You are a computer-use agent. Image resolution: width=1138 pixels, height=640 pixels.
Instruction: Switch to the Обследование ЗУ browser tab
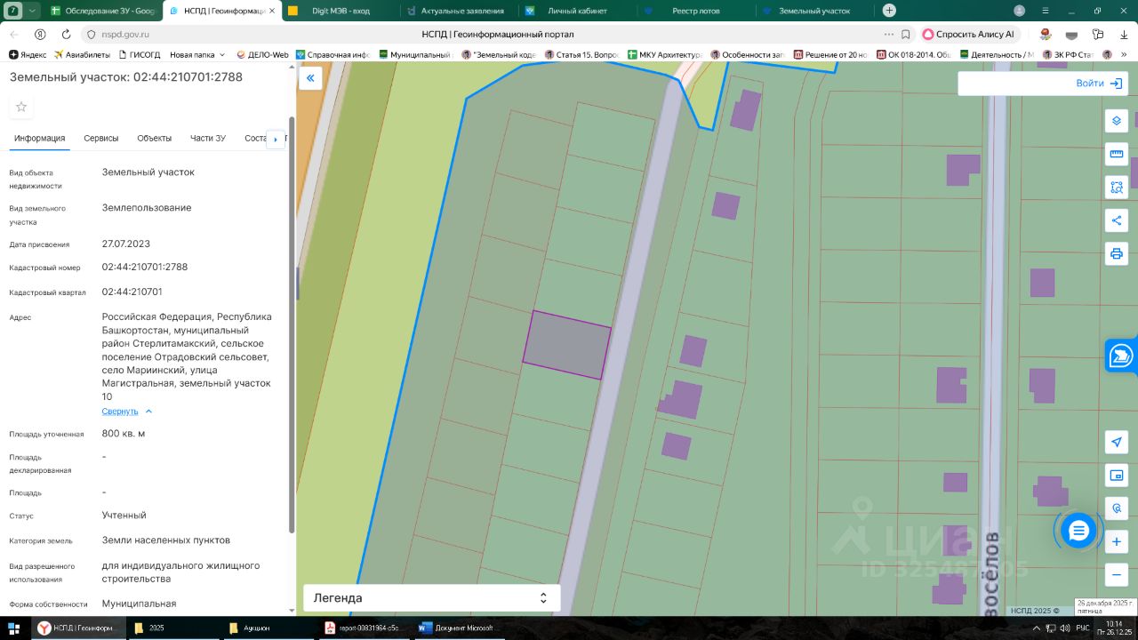point(102,11)
